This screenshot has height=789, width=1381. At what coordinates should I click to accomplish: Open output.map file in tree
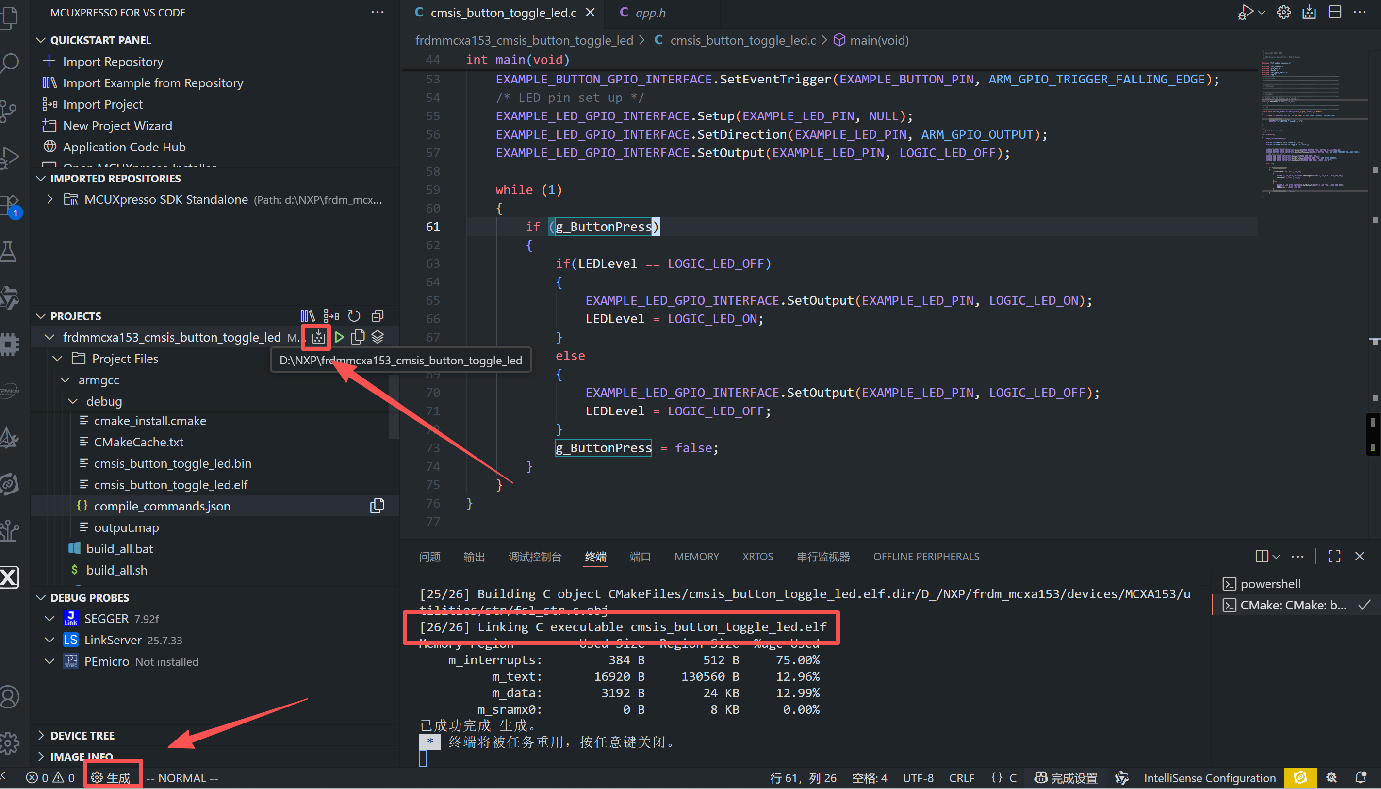click(126, 527)
